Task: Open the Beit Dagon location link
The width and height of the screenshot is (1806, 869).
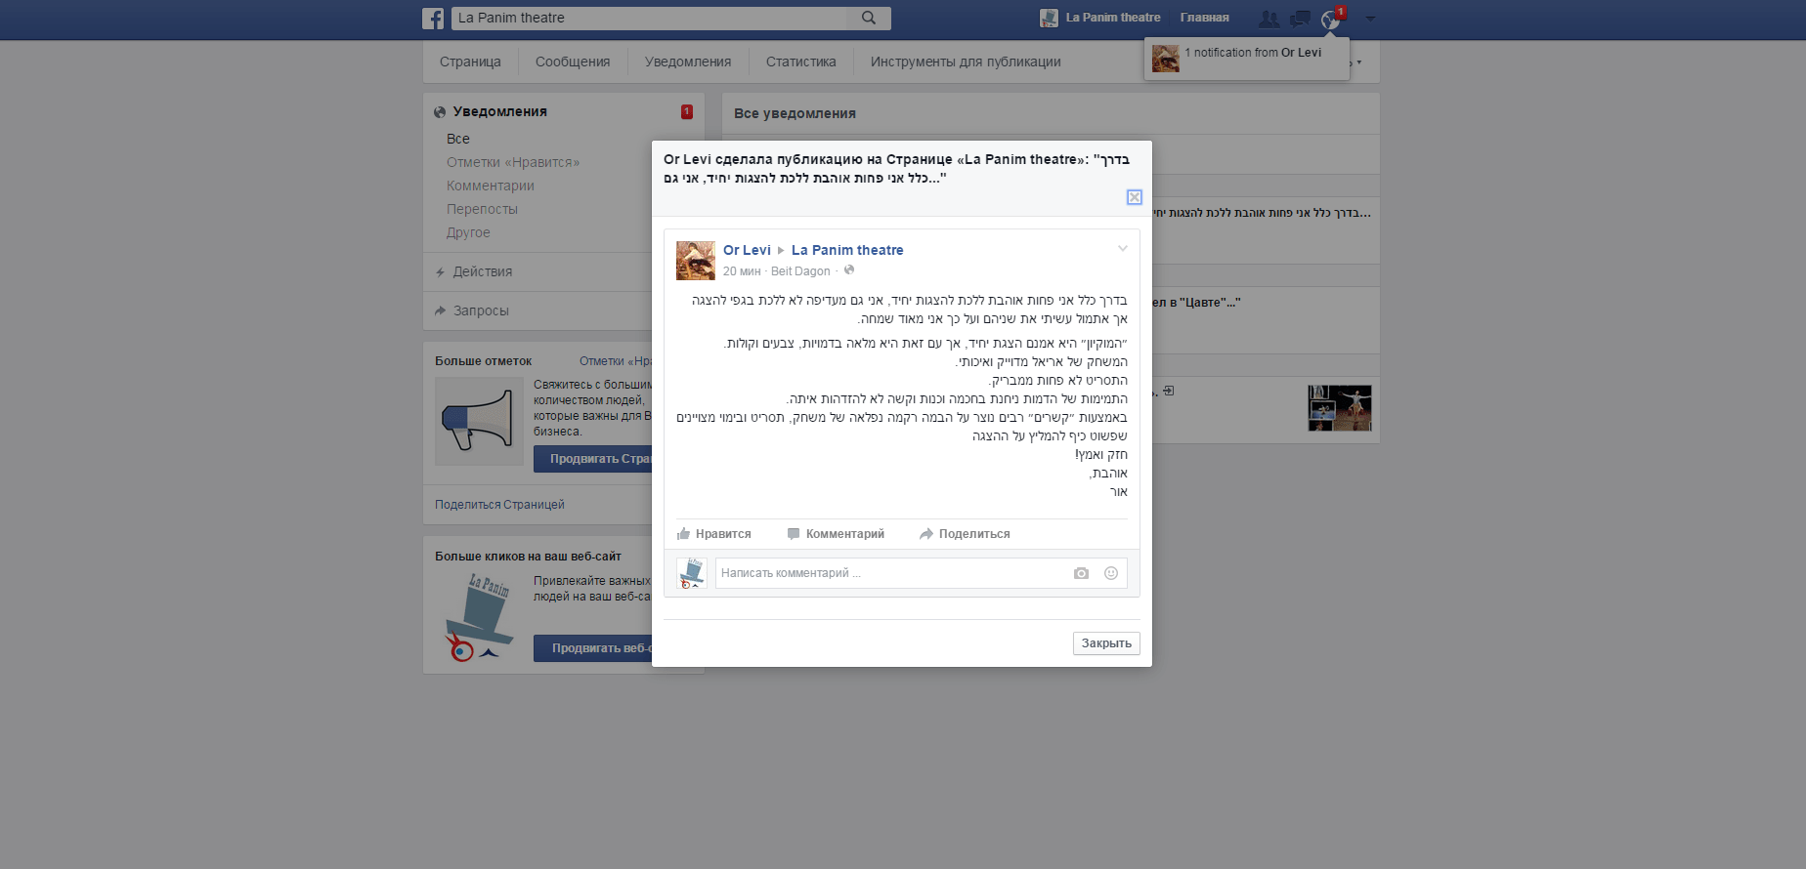Action: click(800, 271)
